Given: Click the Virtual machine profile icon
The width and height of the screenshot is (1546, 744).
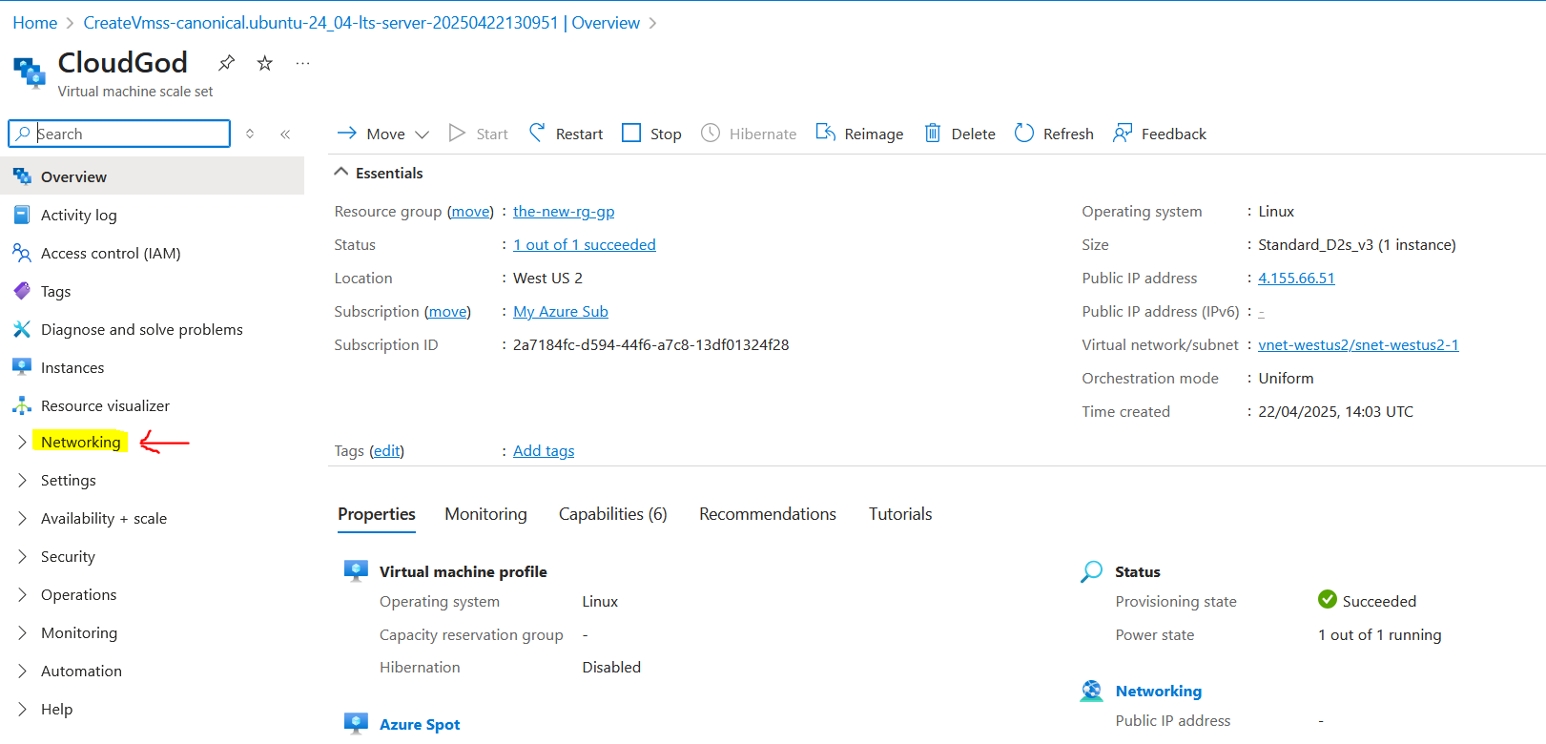Looking at the screenshot, I should click(x=356, y=570).
